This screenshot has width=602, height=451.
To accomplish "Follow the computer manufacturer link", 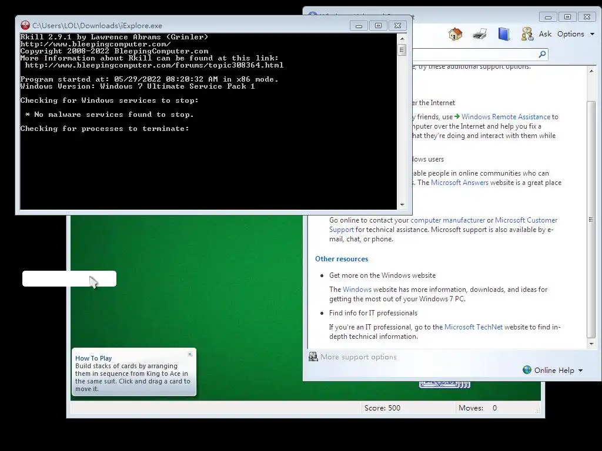I will click(x=447, y=220).
